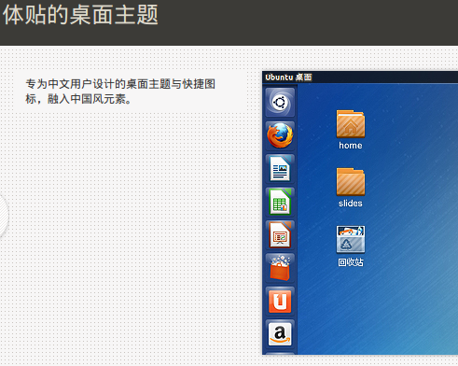
Task: Click the previous slide arrow on the left edge
Action: [3, 216]
